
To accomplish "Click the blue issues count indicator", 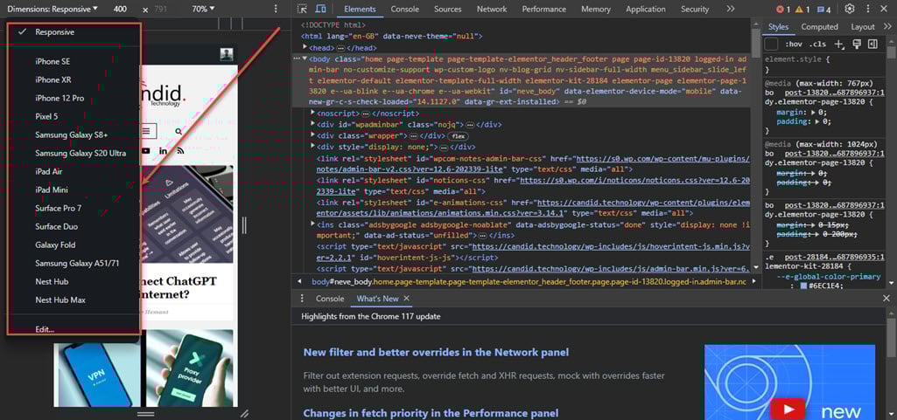I will pos(823,9).
